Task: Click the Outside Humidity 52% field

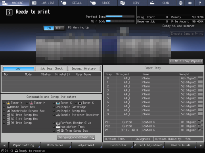Action: 179,139
